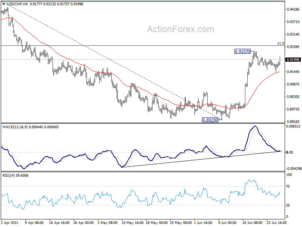
Task: Select the USDCHF,H4 symbol title text
Action: click(x=17, y=4)
